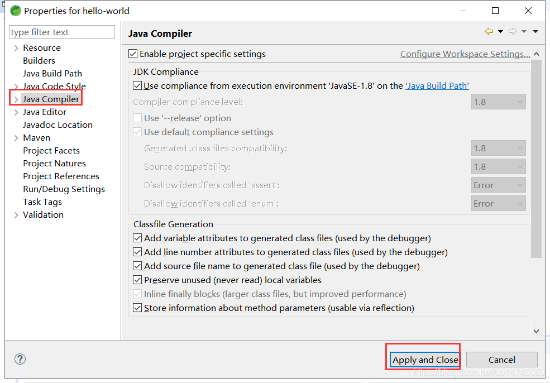Select Resource entry in tree

[42, 48]
